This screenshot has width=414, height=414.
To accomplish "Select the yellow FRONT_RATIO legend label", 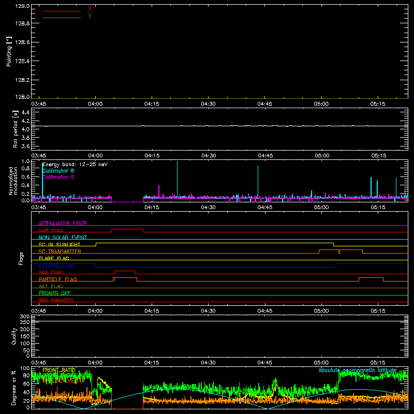I will click(x=59, y=370).
